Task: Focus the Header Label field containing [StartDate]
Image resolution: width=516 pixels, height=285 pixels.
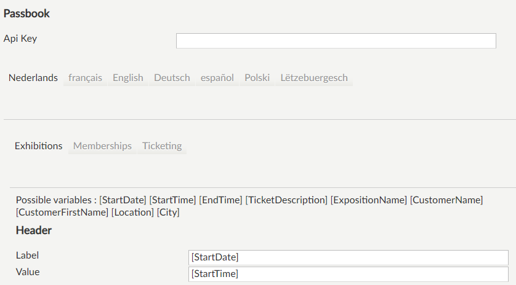Action: pyautogui.click(x=349, y=257)
